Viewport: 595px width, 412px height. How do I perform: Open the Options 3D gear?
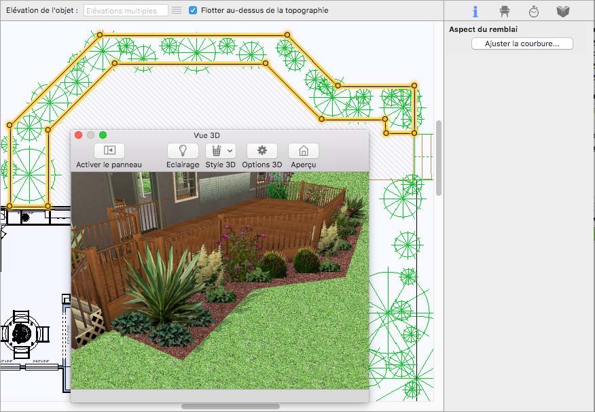click(262, 151)
